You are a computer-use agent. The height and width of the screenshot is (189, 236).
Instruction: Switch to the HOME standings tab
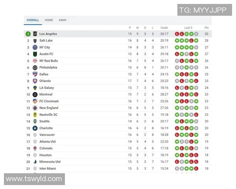click(49, 20)
